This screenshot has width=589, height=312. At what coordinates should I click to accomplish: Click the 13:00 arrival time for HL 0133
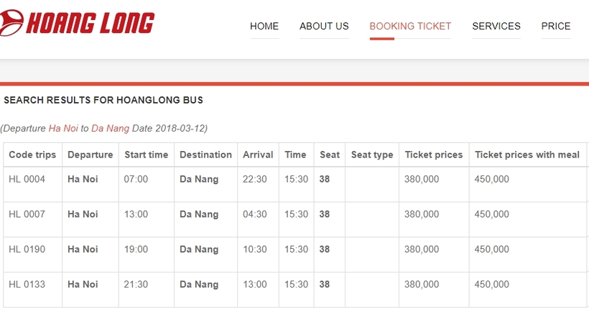click(x=255, y=284)
